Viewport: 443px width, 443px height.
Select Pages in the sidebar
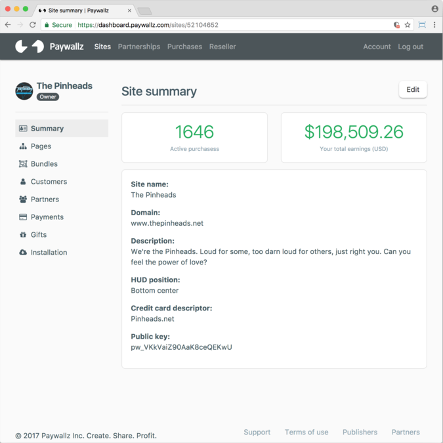coord(62,146)
